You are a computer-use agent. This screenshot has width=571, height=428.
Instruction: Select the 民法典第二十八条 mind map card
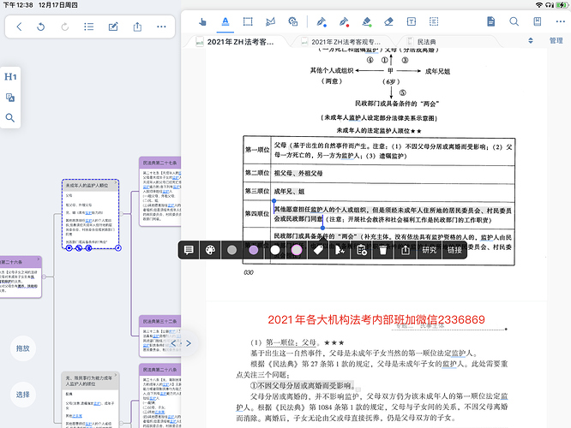click(159, 395)
